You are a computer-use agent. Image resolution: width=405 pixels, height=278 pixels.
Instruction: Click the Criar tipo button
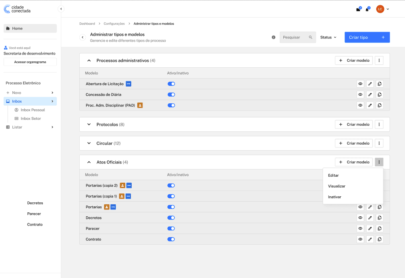tap(367, 37)
